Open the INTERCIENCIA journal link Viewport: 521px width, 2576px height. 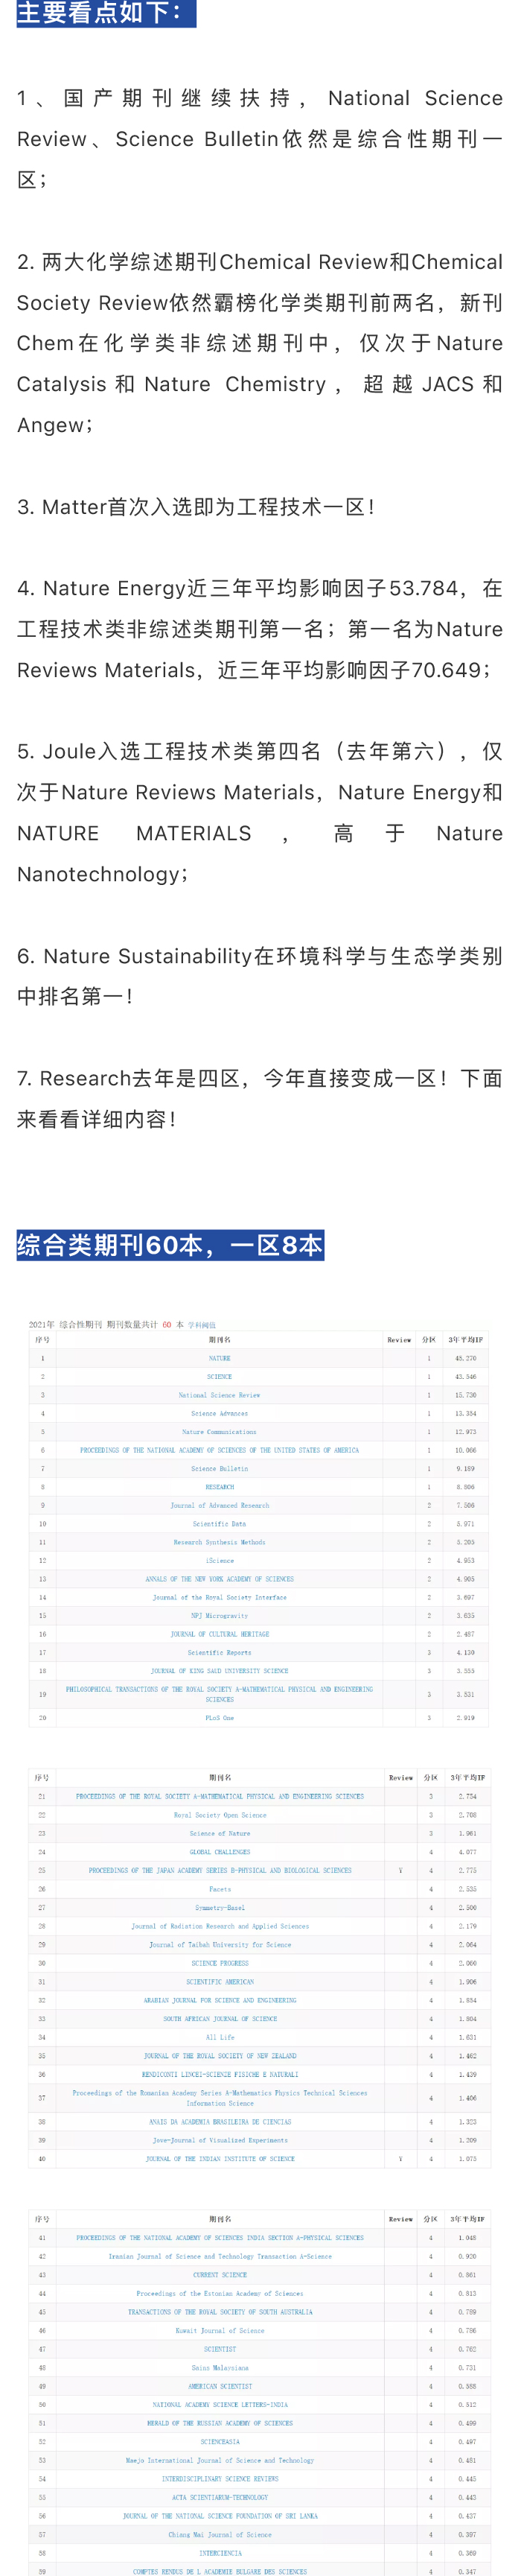point(220,2553)
